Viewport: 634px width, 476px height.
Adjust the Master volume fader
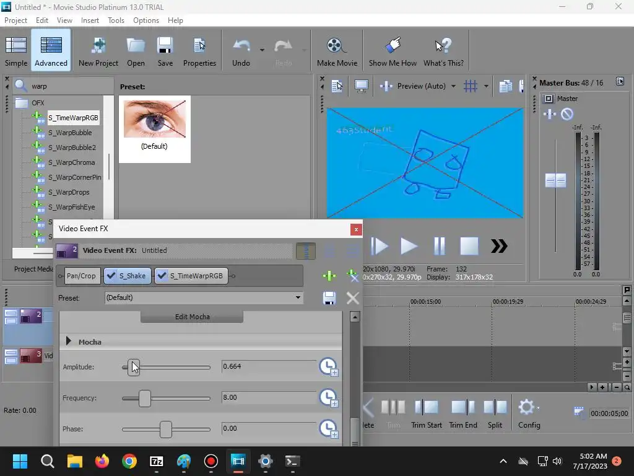pos(555,180)
